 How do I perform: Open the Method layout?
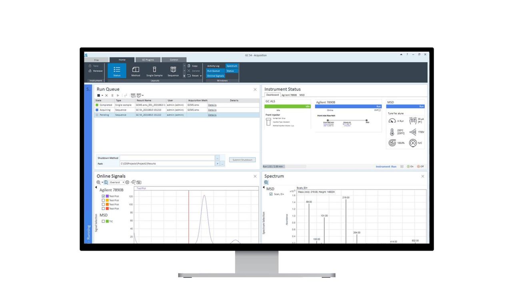pyautogui.click(x=136, y=71)
